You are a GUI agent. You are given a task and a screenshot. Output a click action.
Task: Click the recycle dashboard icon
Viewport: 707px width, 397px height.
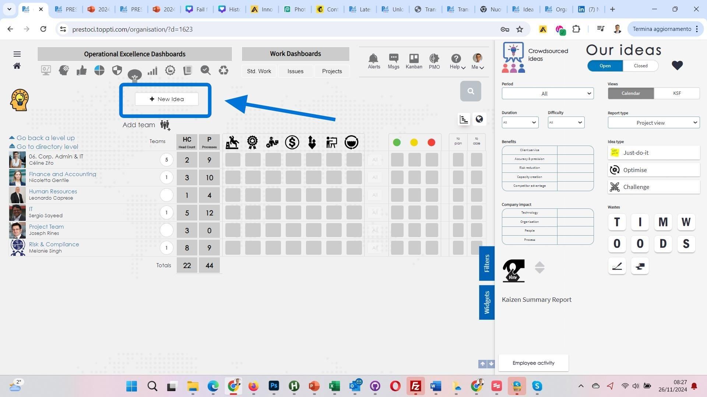click(x=223, y=70)
